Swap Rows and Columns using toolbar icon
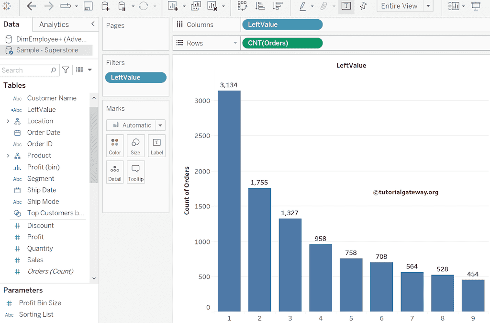490x323 pixels. pyautogui.click(x=242, y=7)
